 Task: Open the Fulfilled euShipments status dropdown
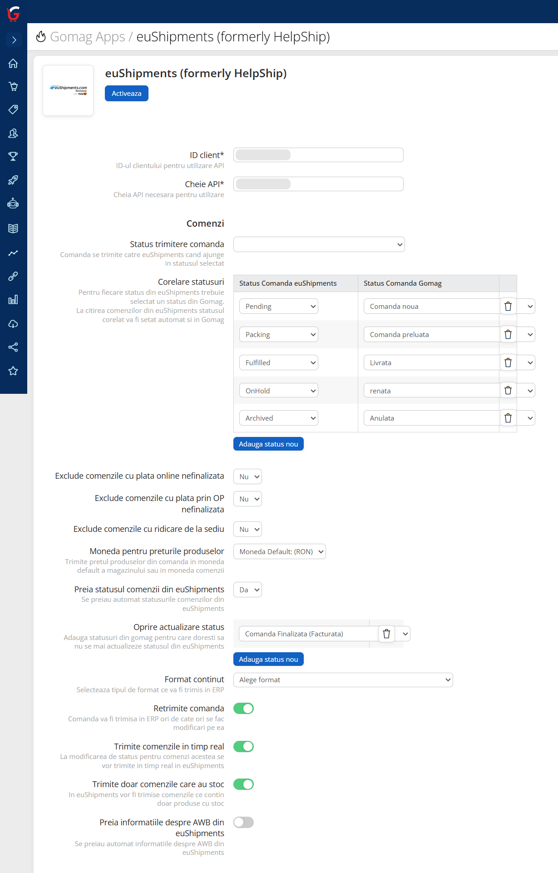tap(279, 362)
